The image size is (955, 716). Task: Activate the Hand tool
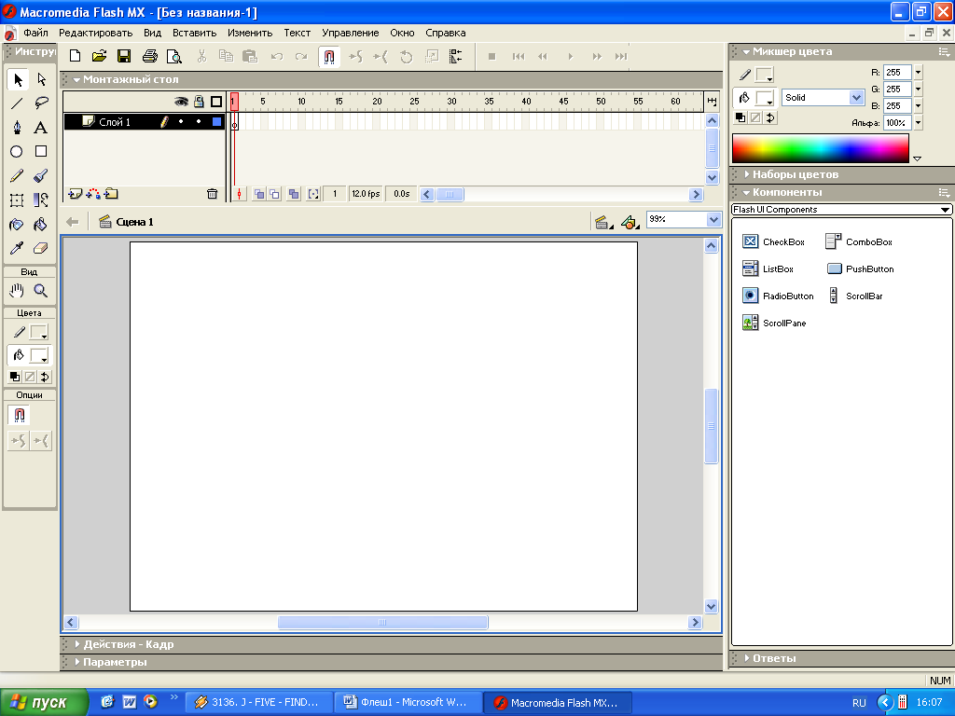(17, 291)
